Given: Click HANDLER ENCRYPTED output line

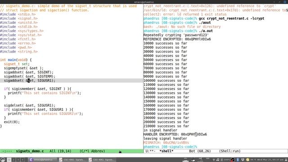Looking at the screenshot, I should pos(175,135).
